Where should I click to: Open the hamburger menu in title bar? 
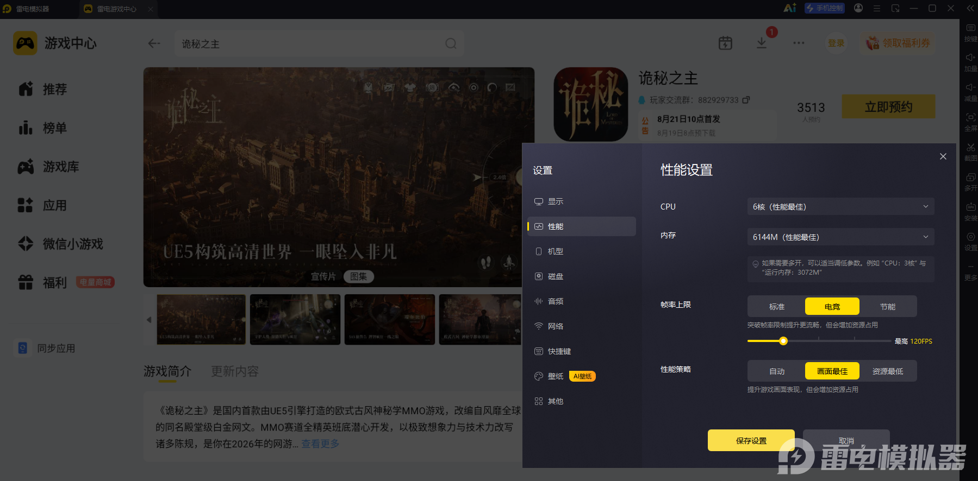(877, 8)
